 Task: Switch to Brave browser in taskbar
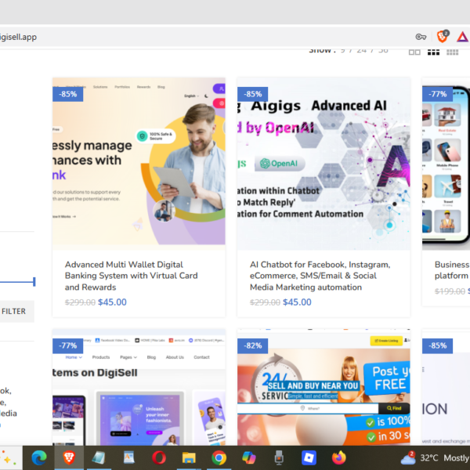point(69,458)
